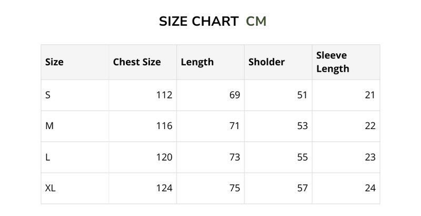Select the Sleeve Length column header
Viewport: 421px width, 216px height.
[333, 62]
